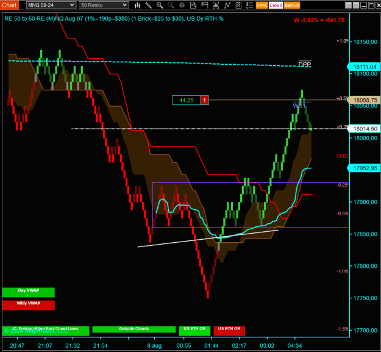381x352 pixels.
Task: Click the US ETH OR button
Action: [194, 331]
